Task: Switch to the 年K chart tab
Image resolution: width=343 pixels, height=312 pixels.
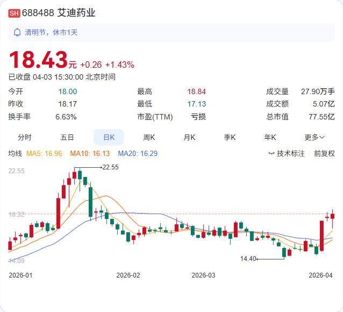Action: pyautogui.click(x=270, y=138)
